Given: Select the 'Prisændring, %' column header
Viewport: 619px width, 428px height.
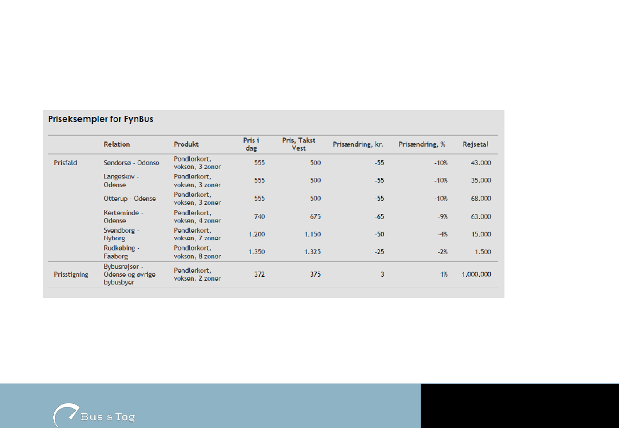Looking at the screenshot, I should tap(422, 144).
